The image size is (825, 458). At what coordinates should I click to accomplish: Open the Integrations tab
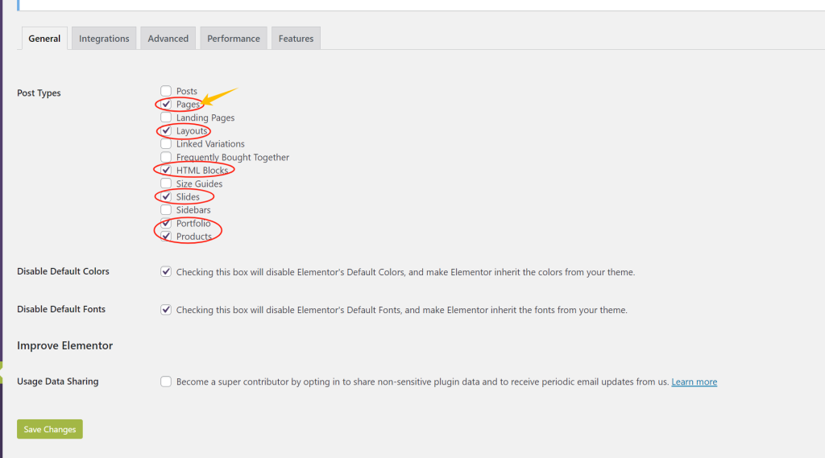tap(104, 39)
